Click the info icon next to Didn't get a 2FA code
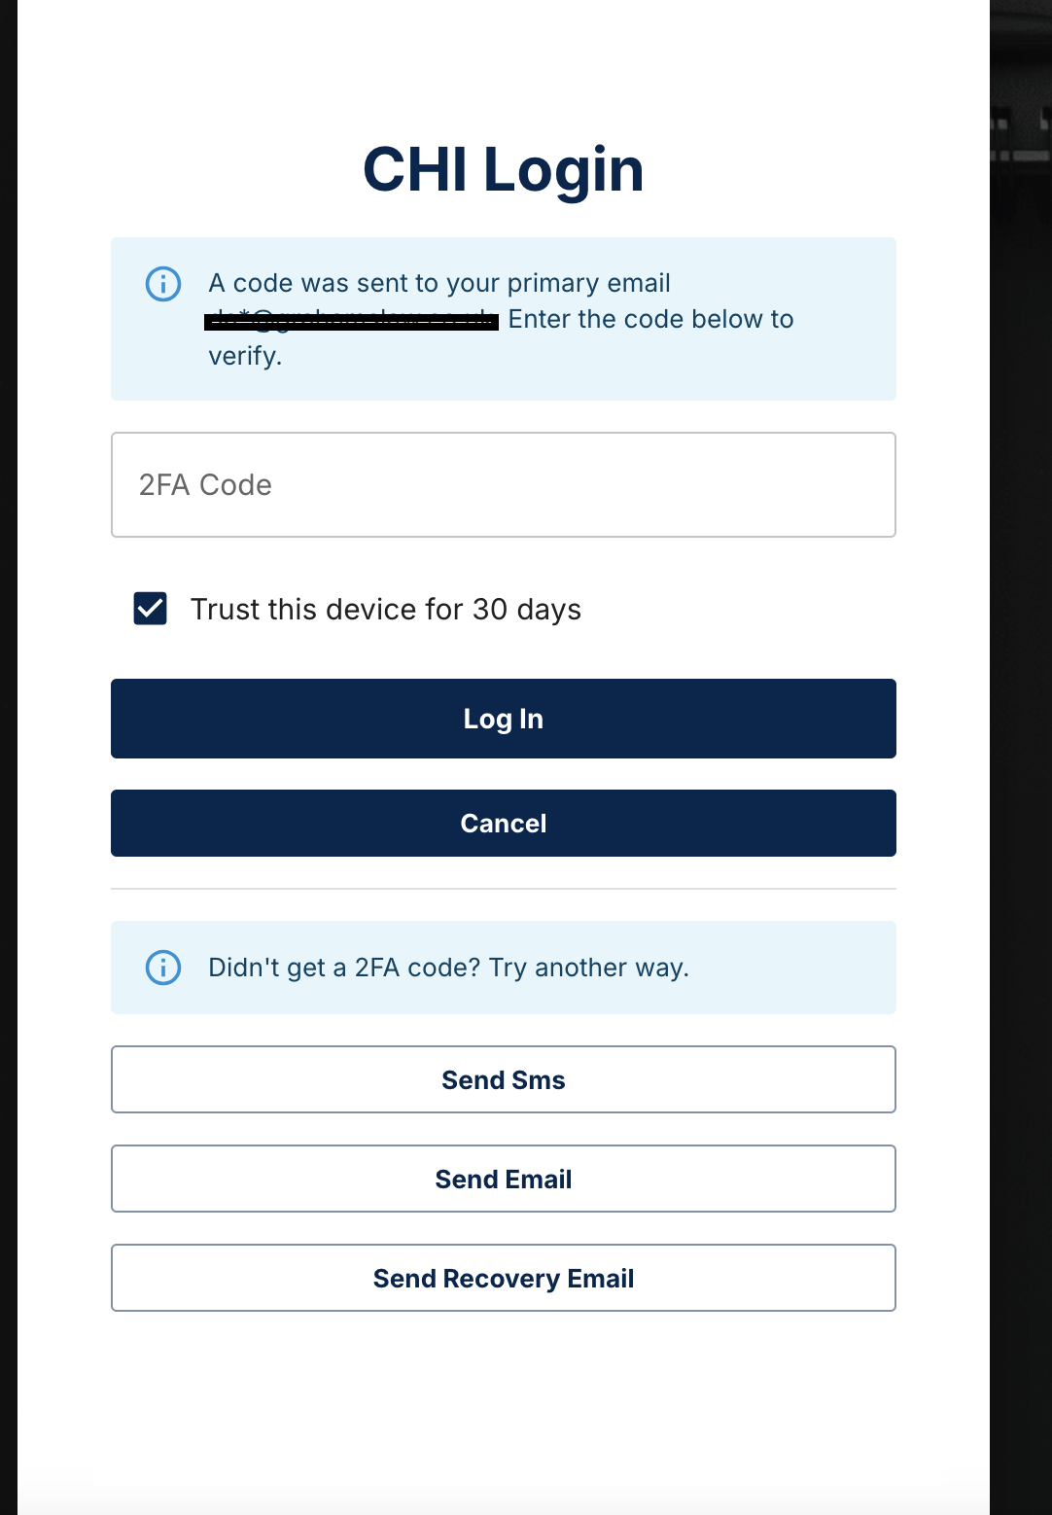This screenshot has height=1515, width=1052. (163, 968)
